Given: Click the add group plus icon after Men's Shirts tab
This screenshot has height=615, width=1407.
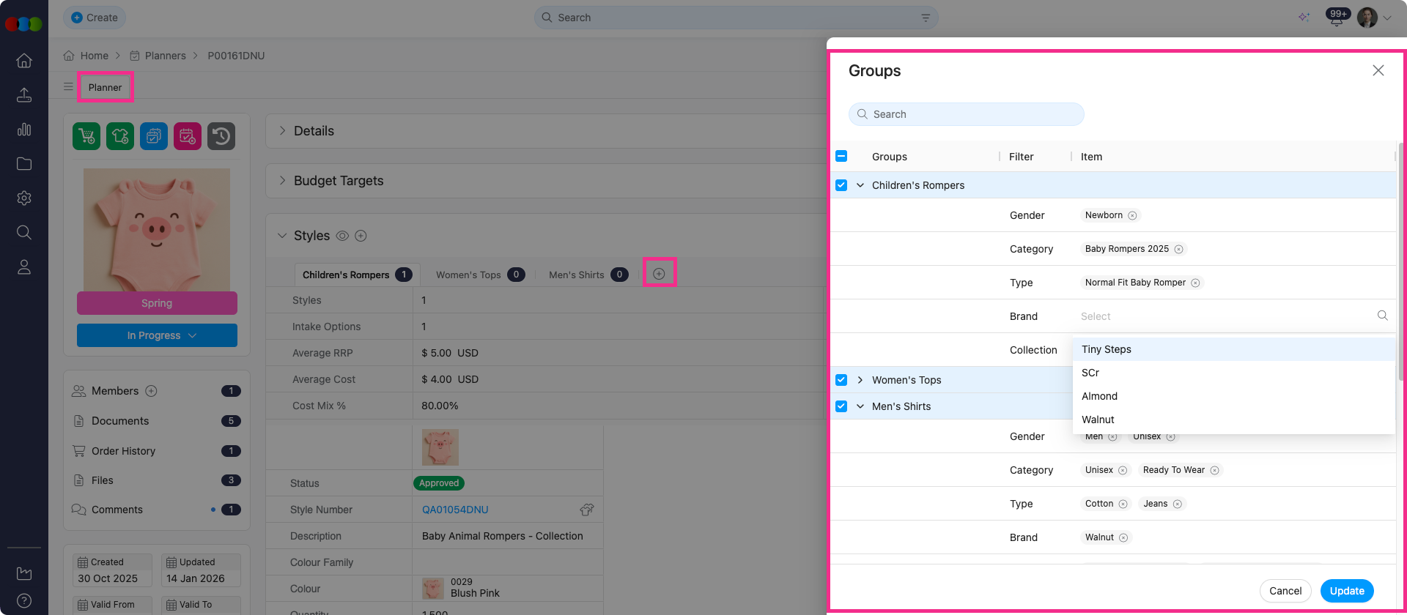Looking at the screenshot, I should (659, 273).
